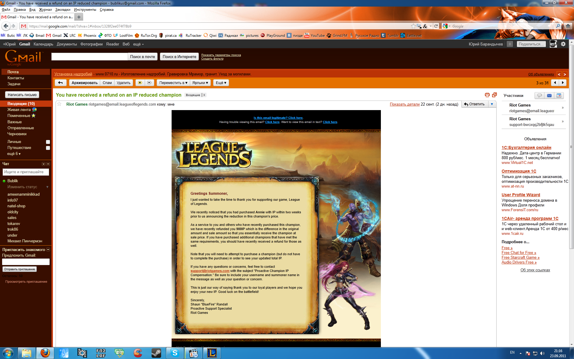Click Поиск в почте button
This screenshot has width=574, height=359.
tap(143, 57)
